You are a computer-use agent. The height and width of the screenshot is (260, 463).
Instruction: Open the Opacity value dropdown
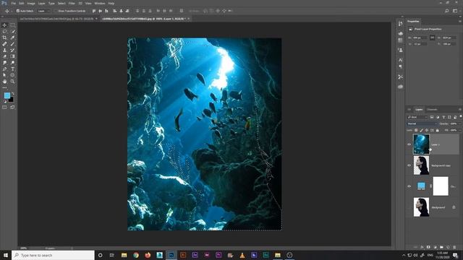click(x=460, y=123)
